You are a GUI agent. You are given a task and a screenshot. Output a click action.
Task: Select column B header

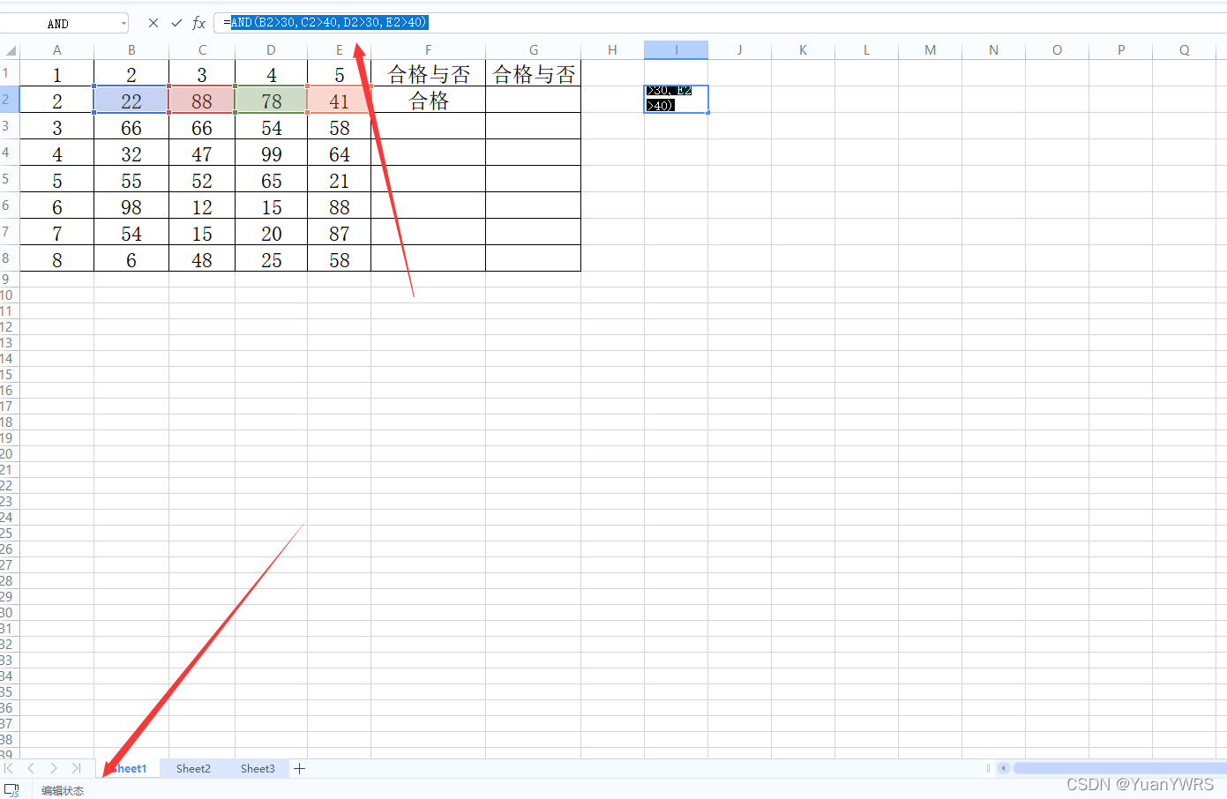pos(131,49)
